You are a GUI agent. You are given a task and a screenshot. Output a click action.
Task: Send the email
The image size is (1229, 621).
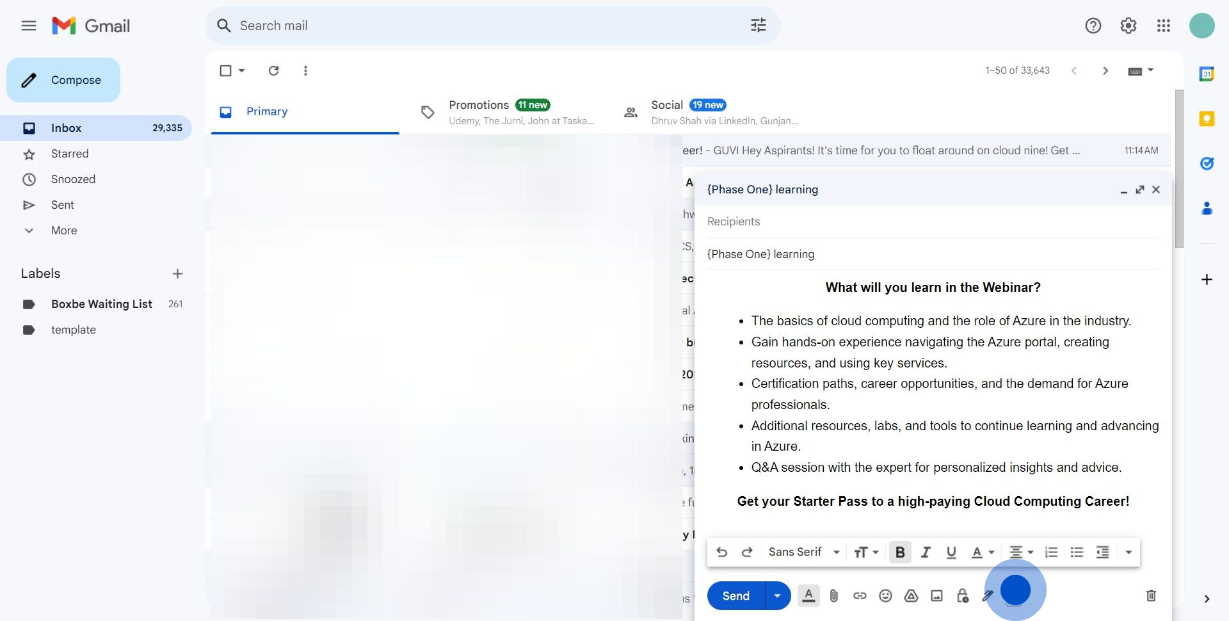[x=735, y=595]
